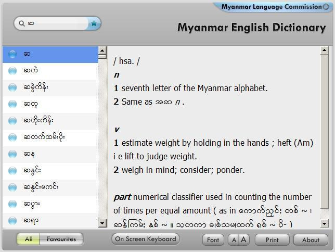
Task: Click definition pane scrollbar up arrow
Action: click(324, 51)
